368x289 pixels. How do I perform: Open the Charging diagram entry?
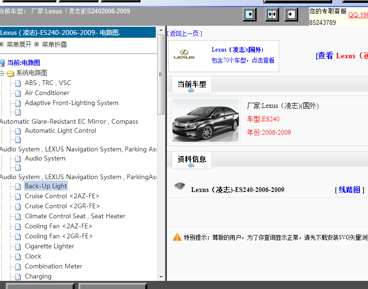tap(38, 276)
